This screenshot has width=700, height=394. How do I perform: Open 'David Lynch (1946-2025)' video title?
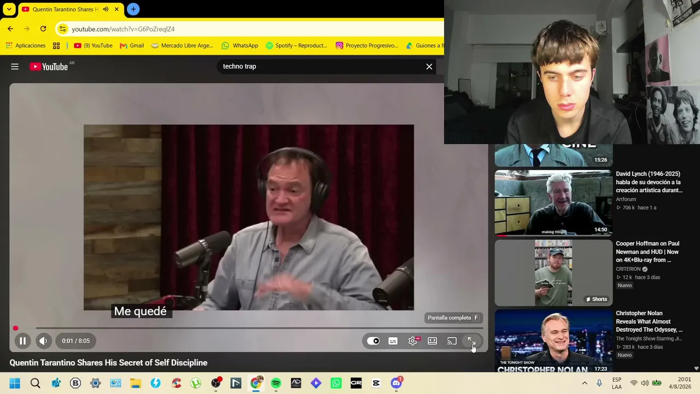click(x=649, y=182)
